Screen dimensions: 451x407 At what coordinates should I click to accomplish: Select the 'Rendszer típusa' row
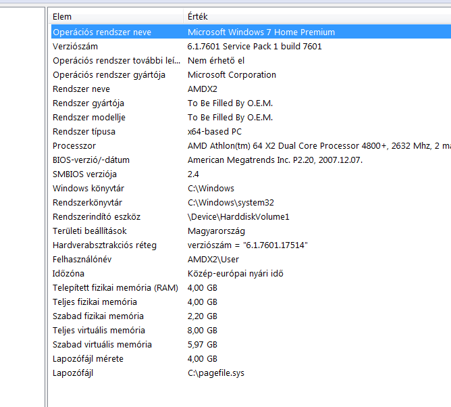point(251,131)
